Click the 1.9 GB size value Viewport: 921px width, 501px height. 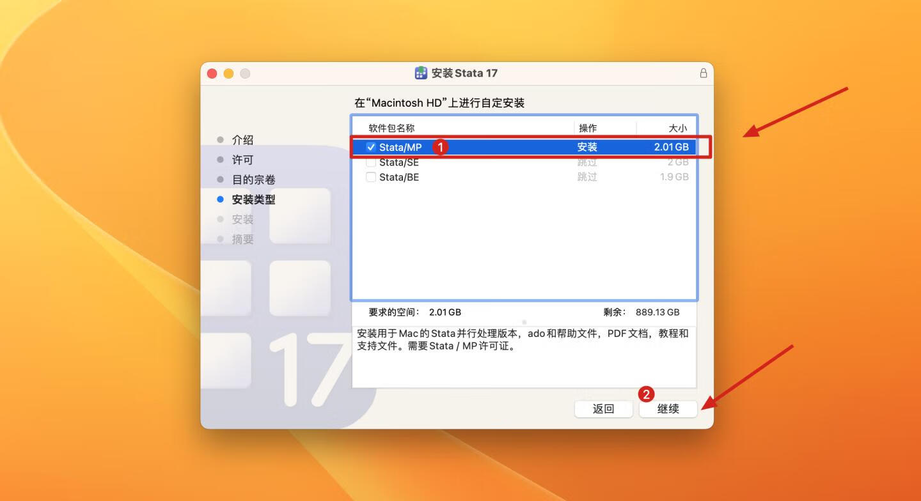(674, 177)
